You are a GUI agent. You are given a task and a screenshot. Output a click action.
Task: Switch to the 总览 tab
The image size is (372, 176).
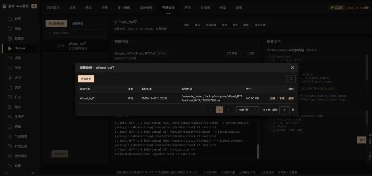click(73, 8)
